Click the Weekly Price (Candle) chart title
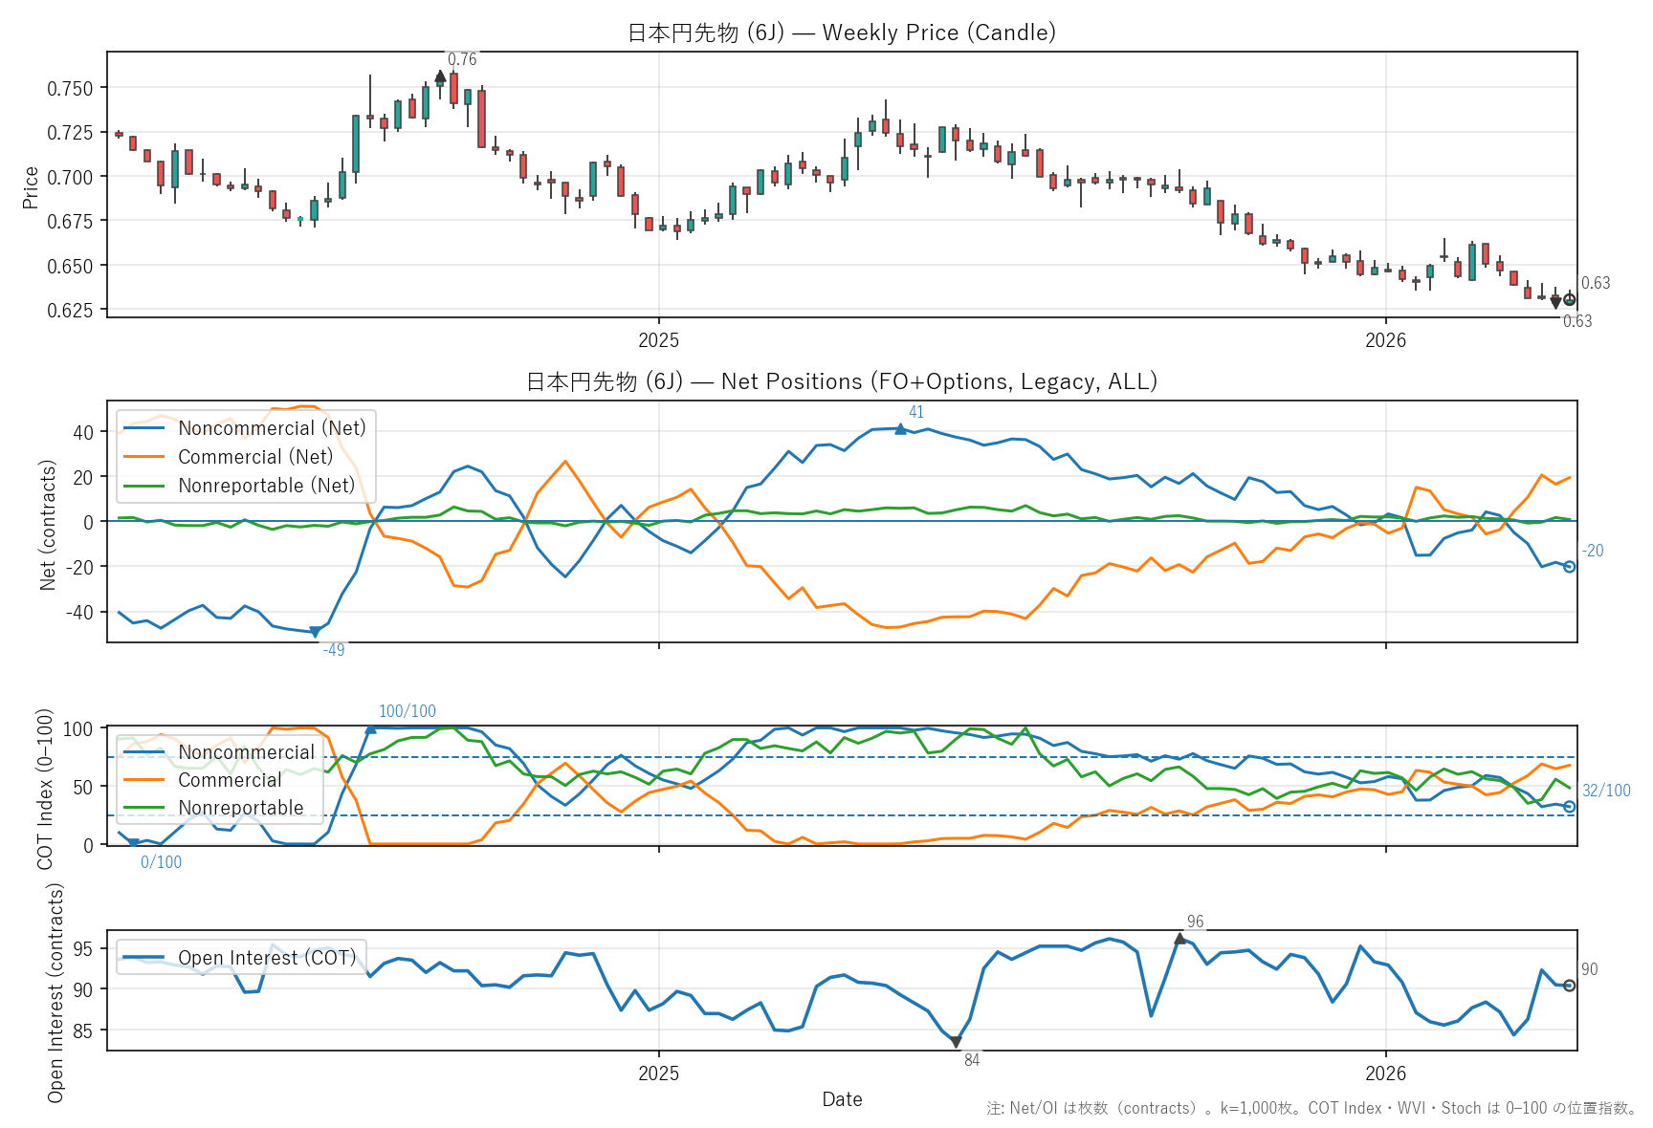1653x1128 pixels. point(841,33)
